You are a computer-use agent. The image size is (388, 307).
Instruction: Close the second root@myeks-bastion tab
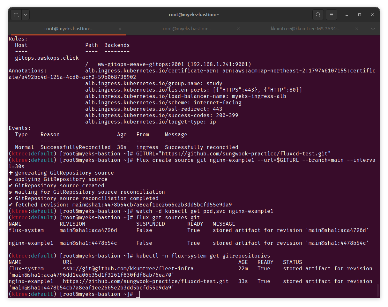coord(238,29)
